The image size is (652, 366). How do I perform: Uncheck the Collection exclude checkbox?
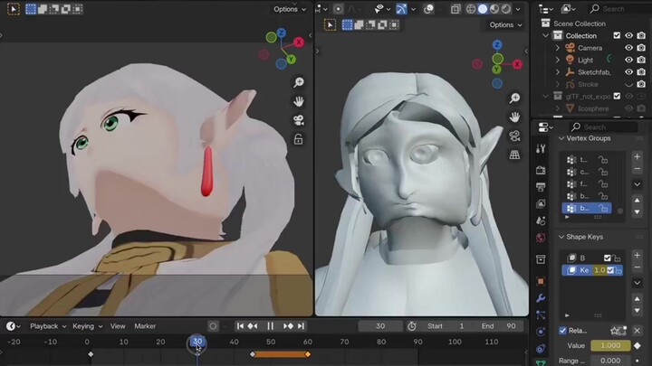(617, 35)
